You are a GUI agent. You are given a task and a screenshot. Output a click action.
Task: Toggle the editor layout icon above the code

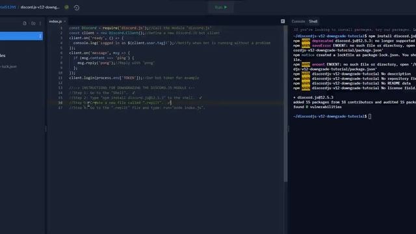283,21
